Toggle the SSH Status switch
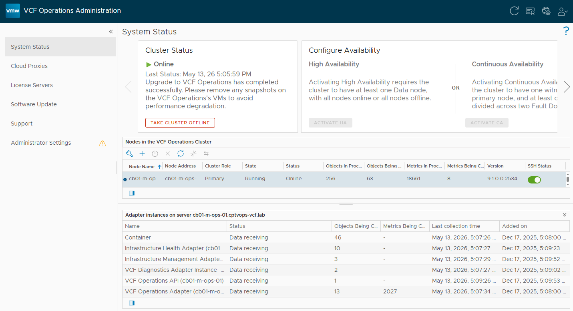 coord(534,179)
